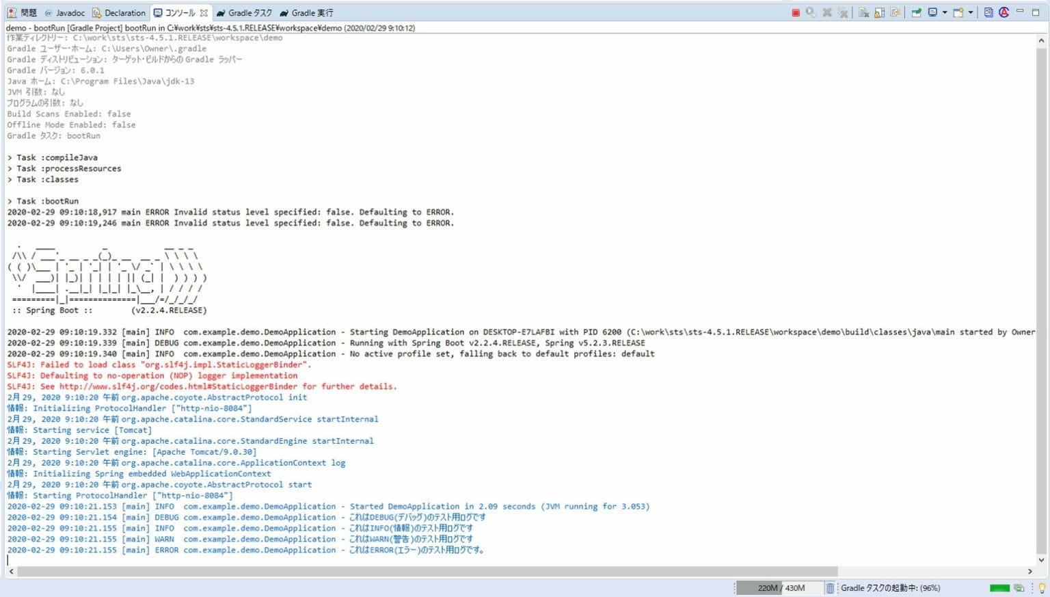The width and height of the screenshot is (1050, 597).
Task: Open the display selected console dropdown
Action: [x=945, y=13]
